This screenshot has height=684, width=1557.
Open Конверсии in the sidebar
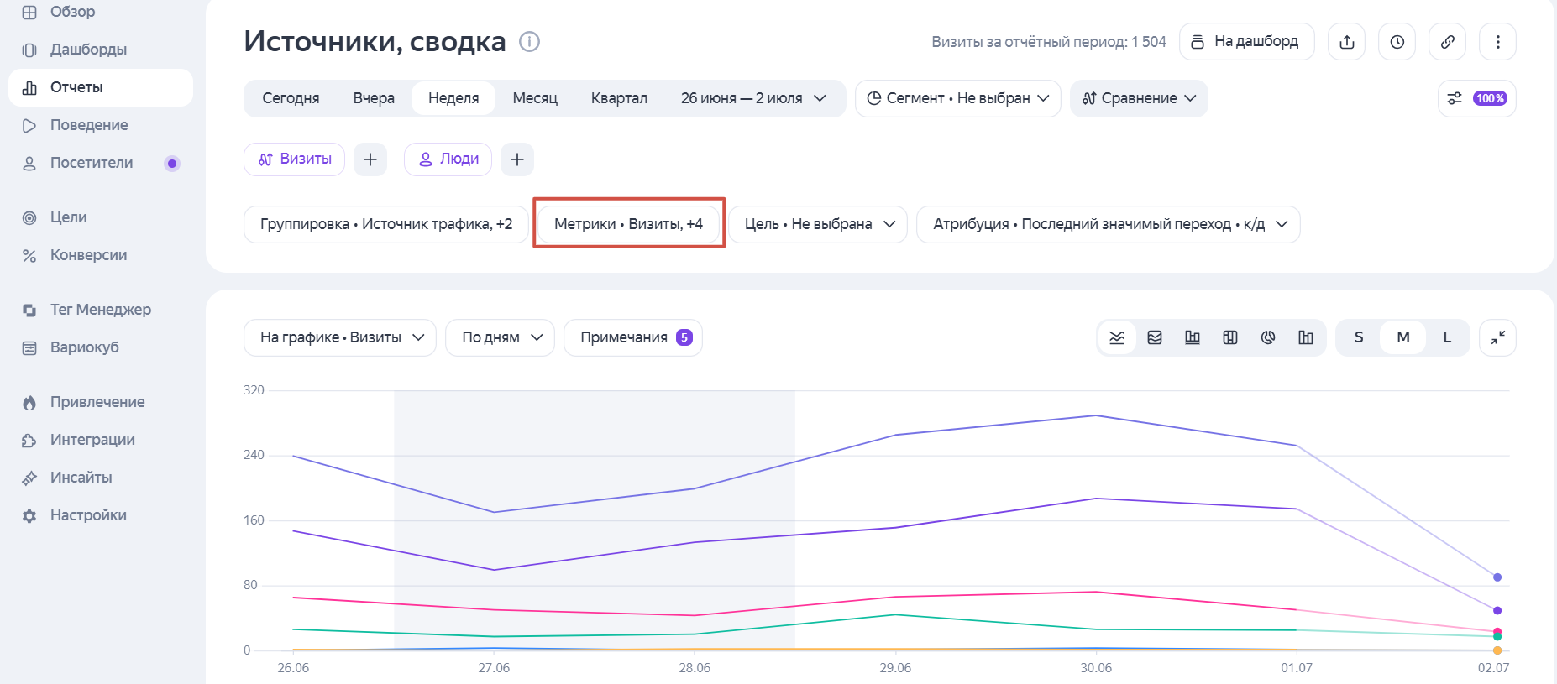(x=88, y=255)
